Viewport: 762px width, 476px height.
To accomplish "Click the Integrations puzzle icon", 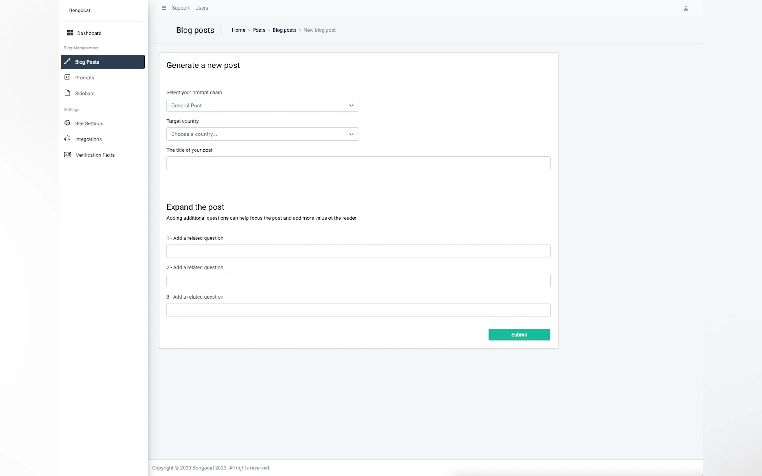I will (67, 139).
